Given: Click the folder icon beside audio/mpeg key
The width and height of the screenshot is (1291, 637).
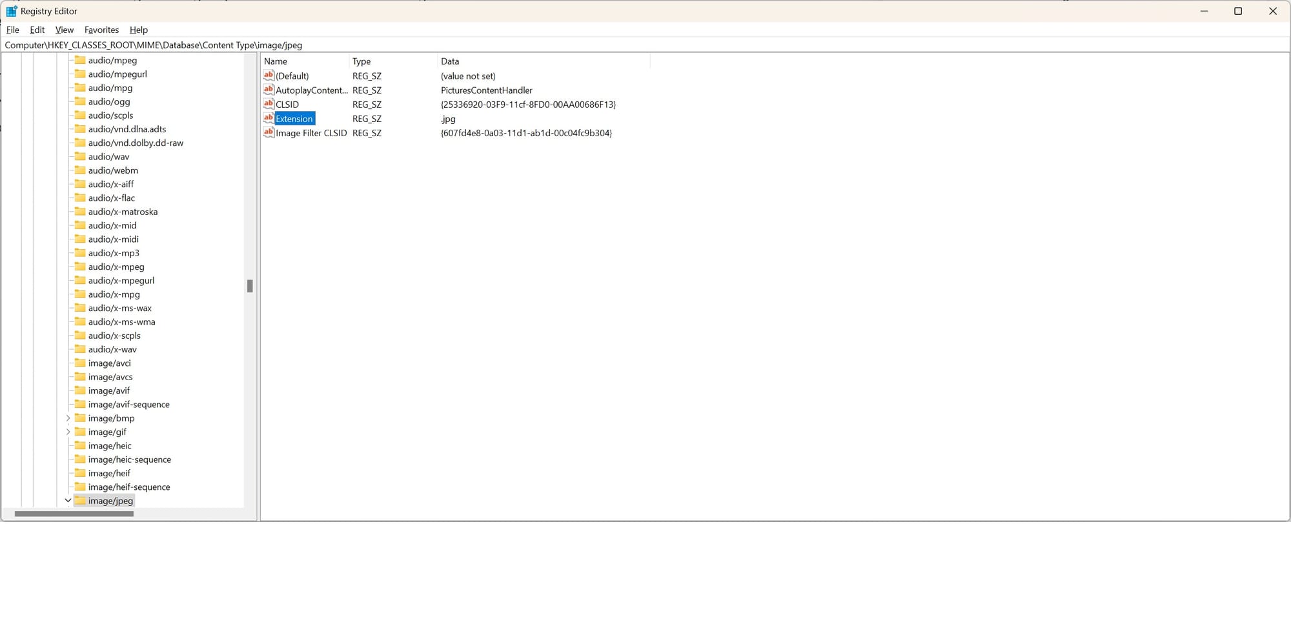Looking at the screenshot, I should pyautogui.click(x=80, y=60).
